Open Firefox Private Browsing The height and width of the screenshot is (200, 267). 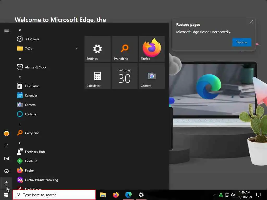[47, 180]
